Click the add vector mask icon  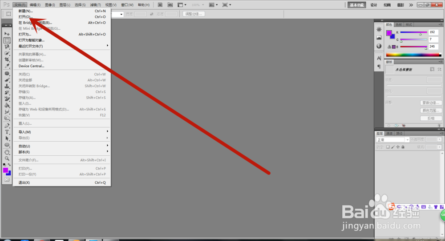(439, 69)
